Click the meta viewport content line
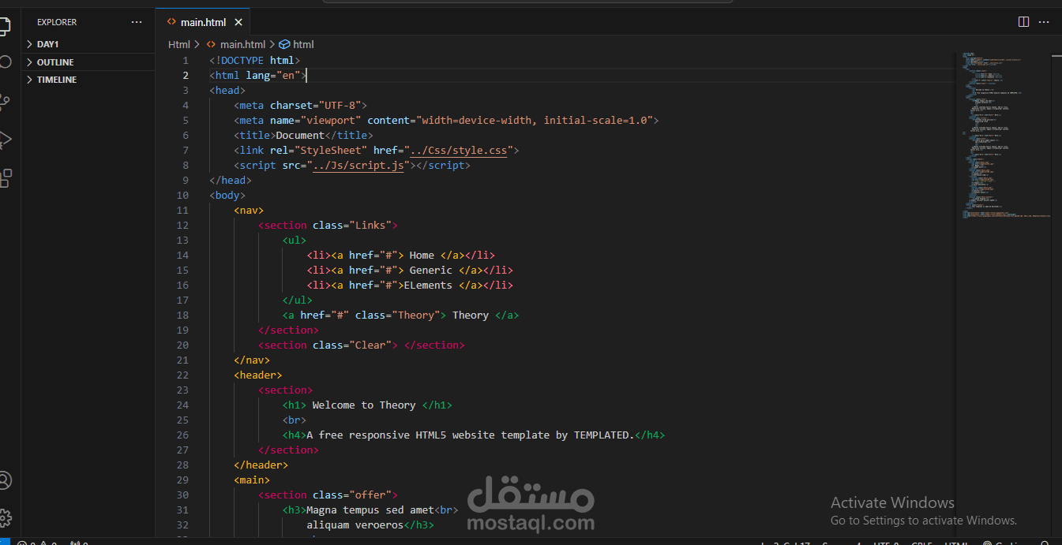1062x545 pixels. tap(446, 120)
